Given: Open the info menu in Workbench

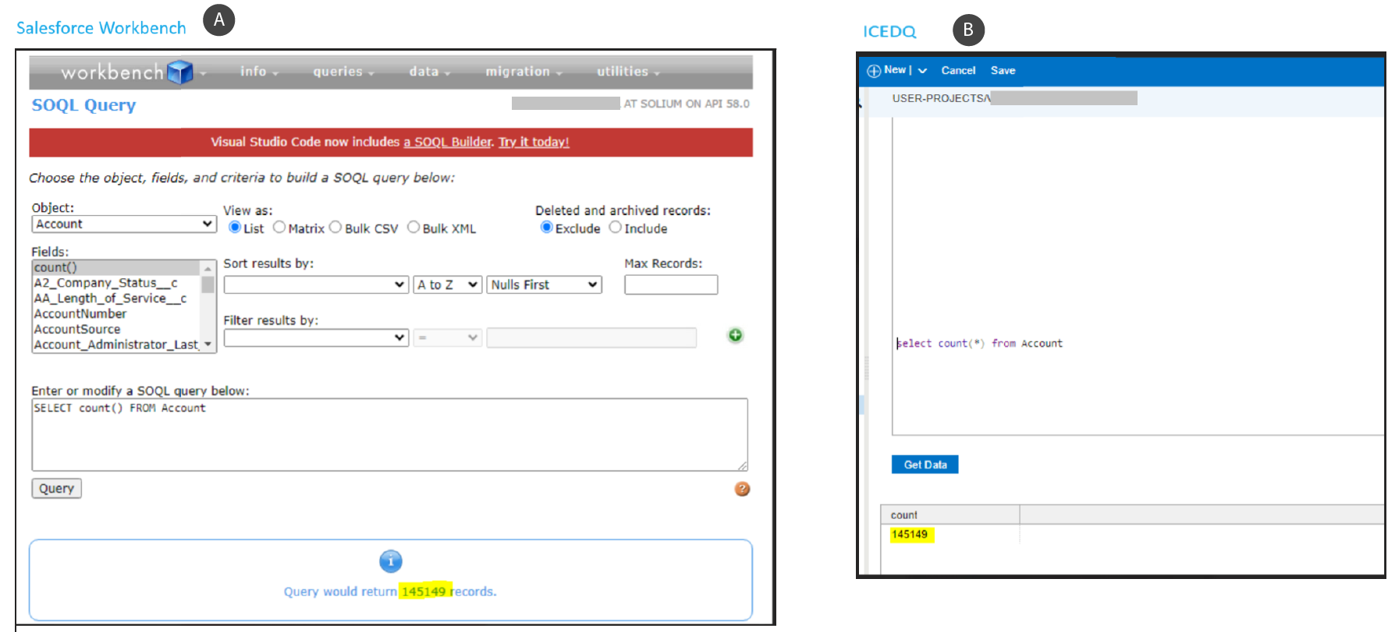Looking at the screenshot, I should click(259, 72).
